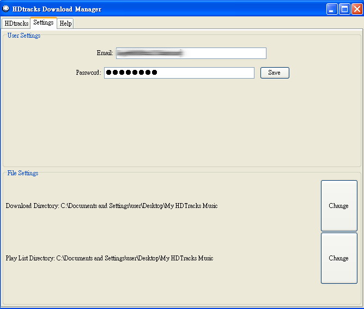
Task: Maximize the HDtracks Download Manager window
Action: pos(345,9)
